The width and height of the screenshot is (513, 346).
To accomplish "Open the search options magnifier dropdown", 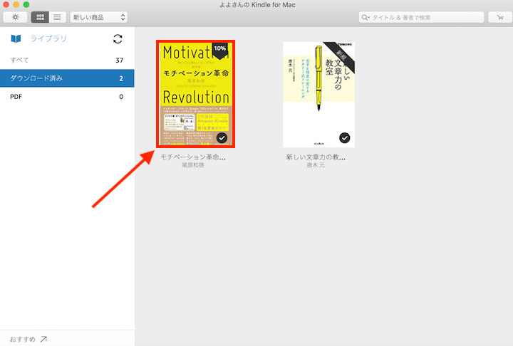I will pos(366,17).
